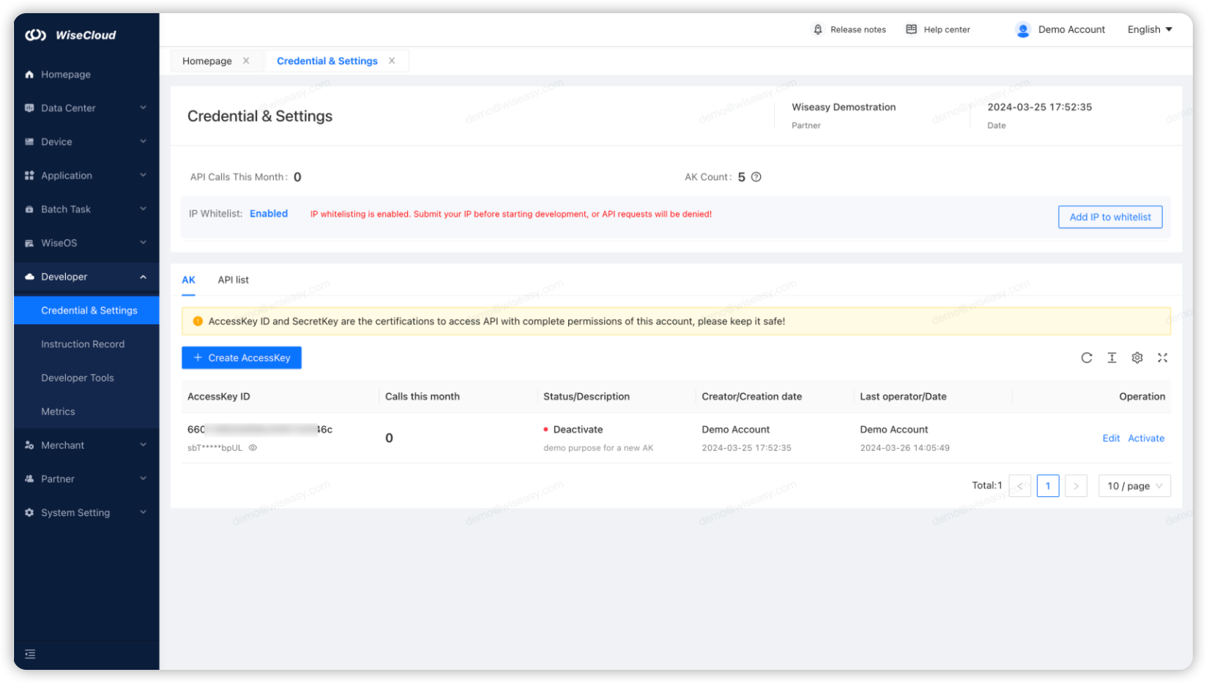1206x683 pixels.
Task: Click the Create AccessKey button
Action: (x=242, y=358)
